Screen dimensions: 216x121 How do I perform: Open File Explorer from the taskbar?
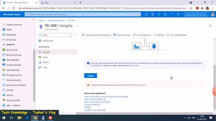[x=19, y=118]
